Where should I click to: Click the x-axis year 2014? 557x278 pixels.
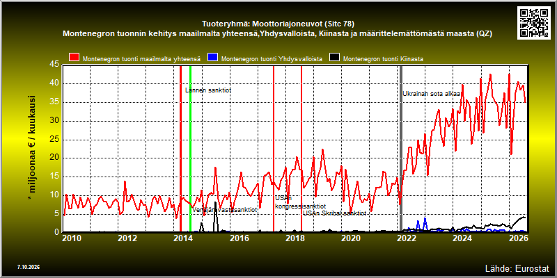click(x=183, y=238)
